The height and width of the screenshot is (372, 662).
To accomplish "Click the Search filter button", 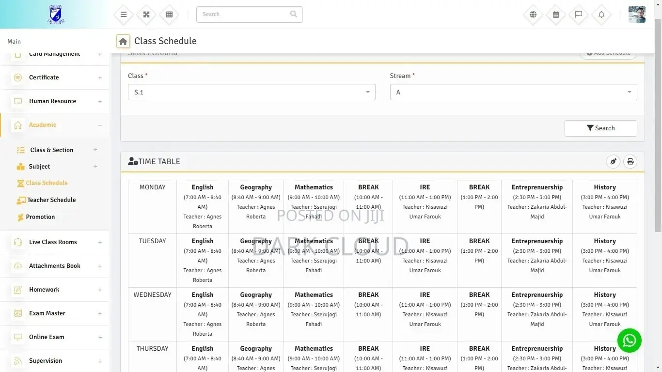I will click(x=600, y=128).
